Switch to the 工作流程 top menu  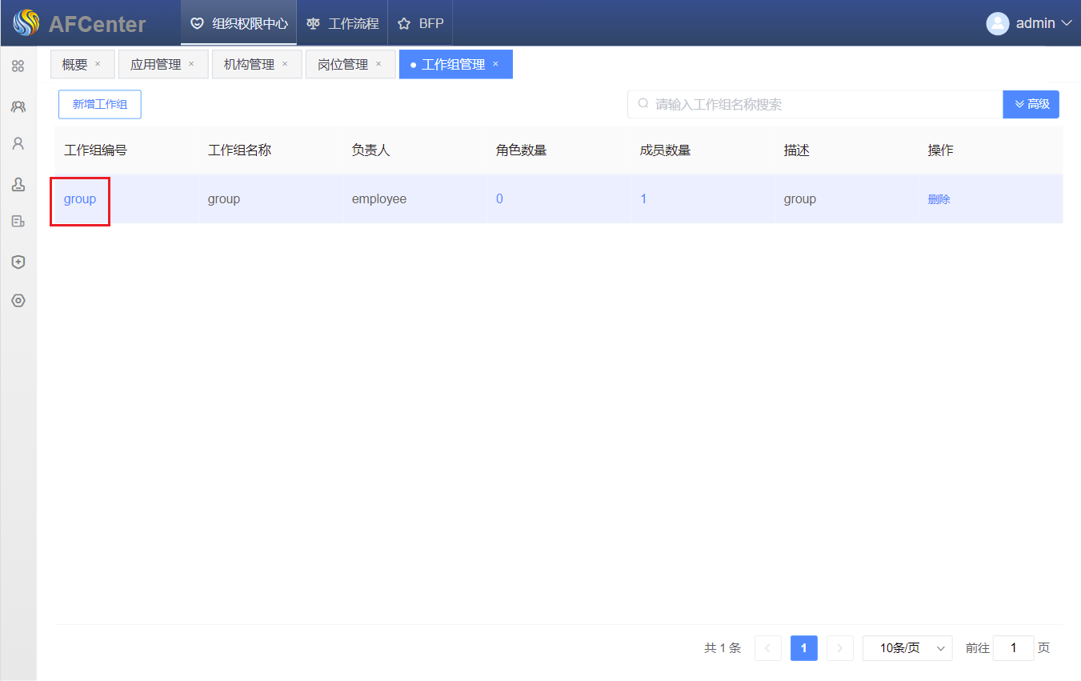click(342, 24)
